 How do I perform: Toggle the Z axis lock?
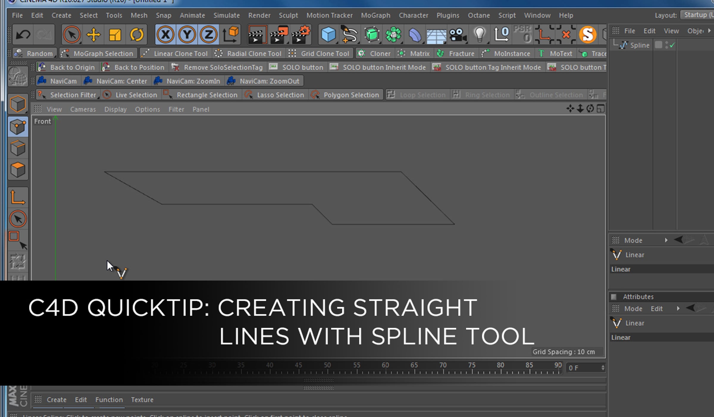tap(208, 35)
